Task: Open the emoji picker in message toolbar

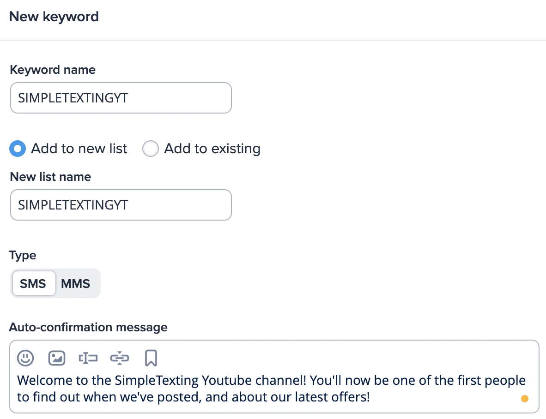Action: (x=25, y=358)
